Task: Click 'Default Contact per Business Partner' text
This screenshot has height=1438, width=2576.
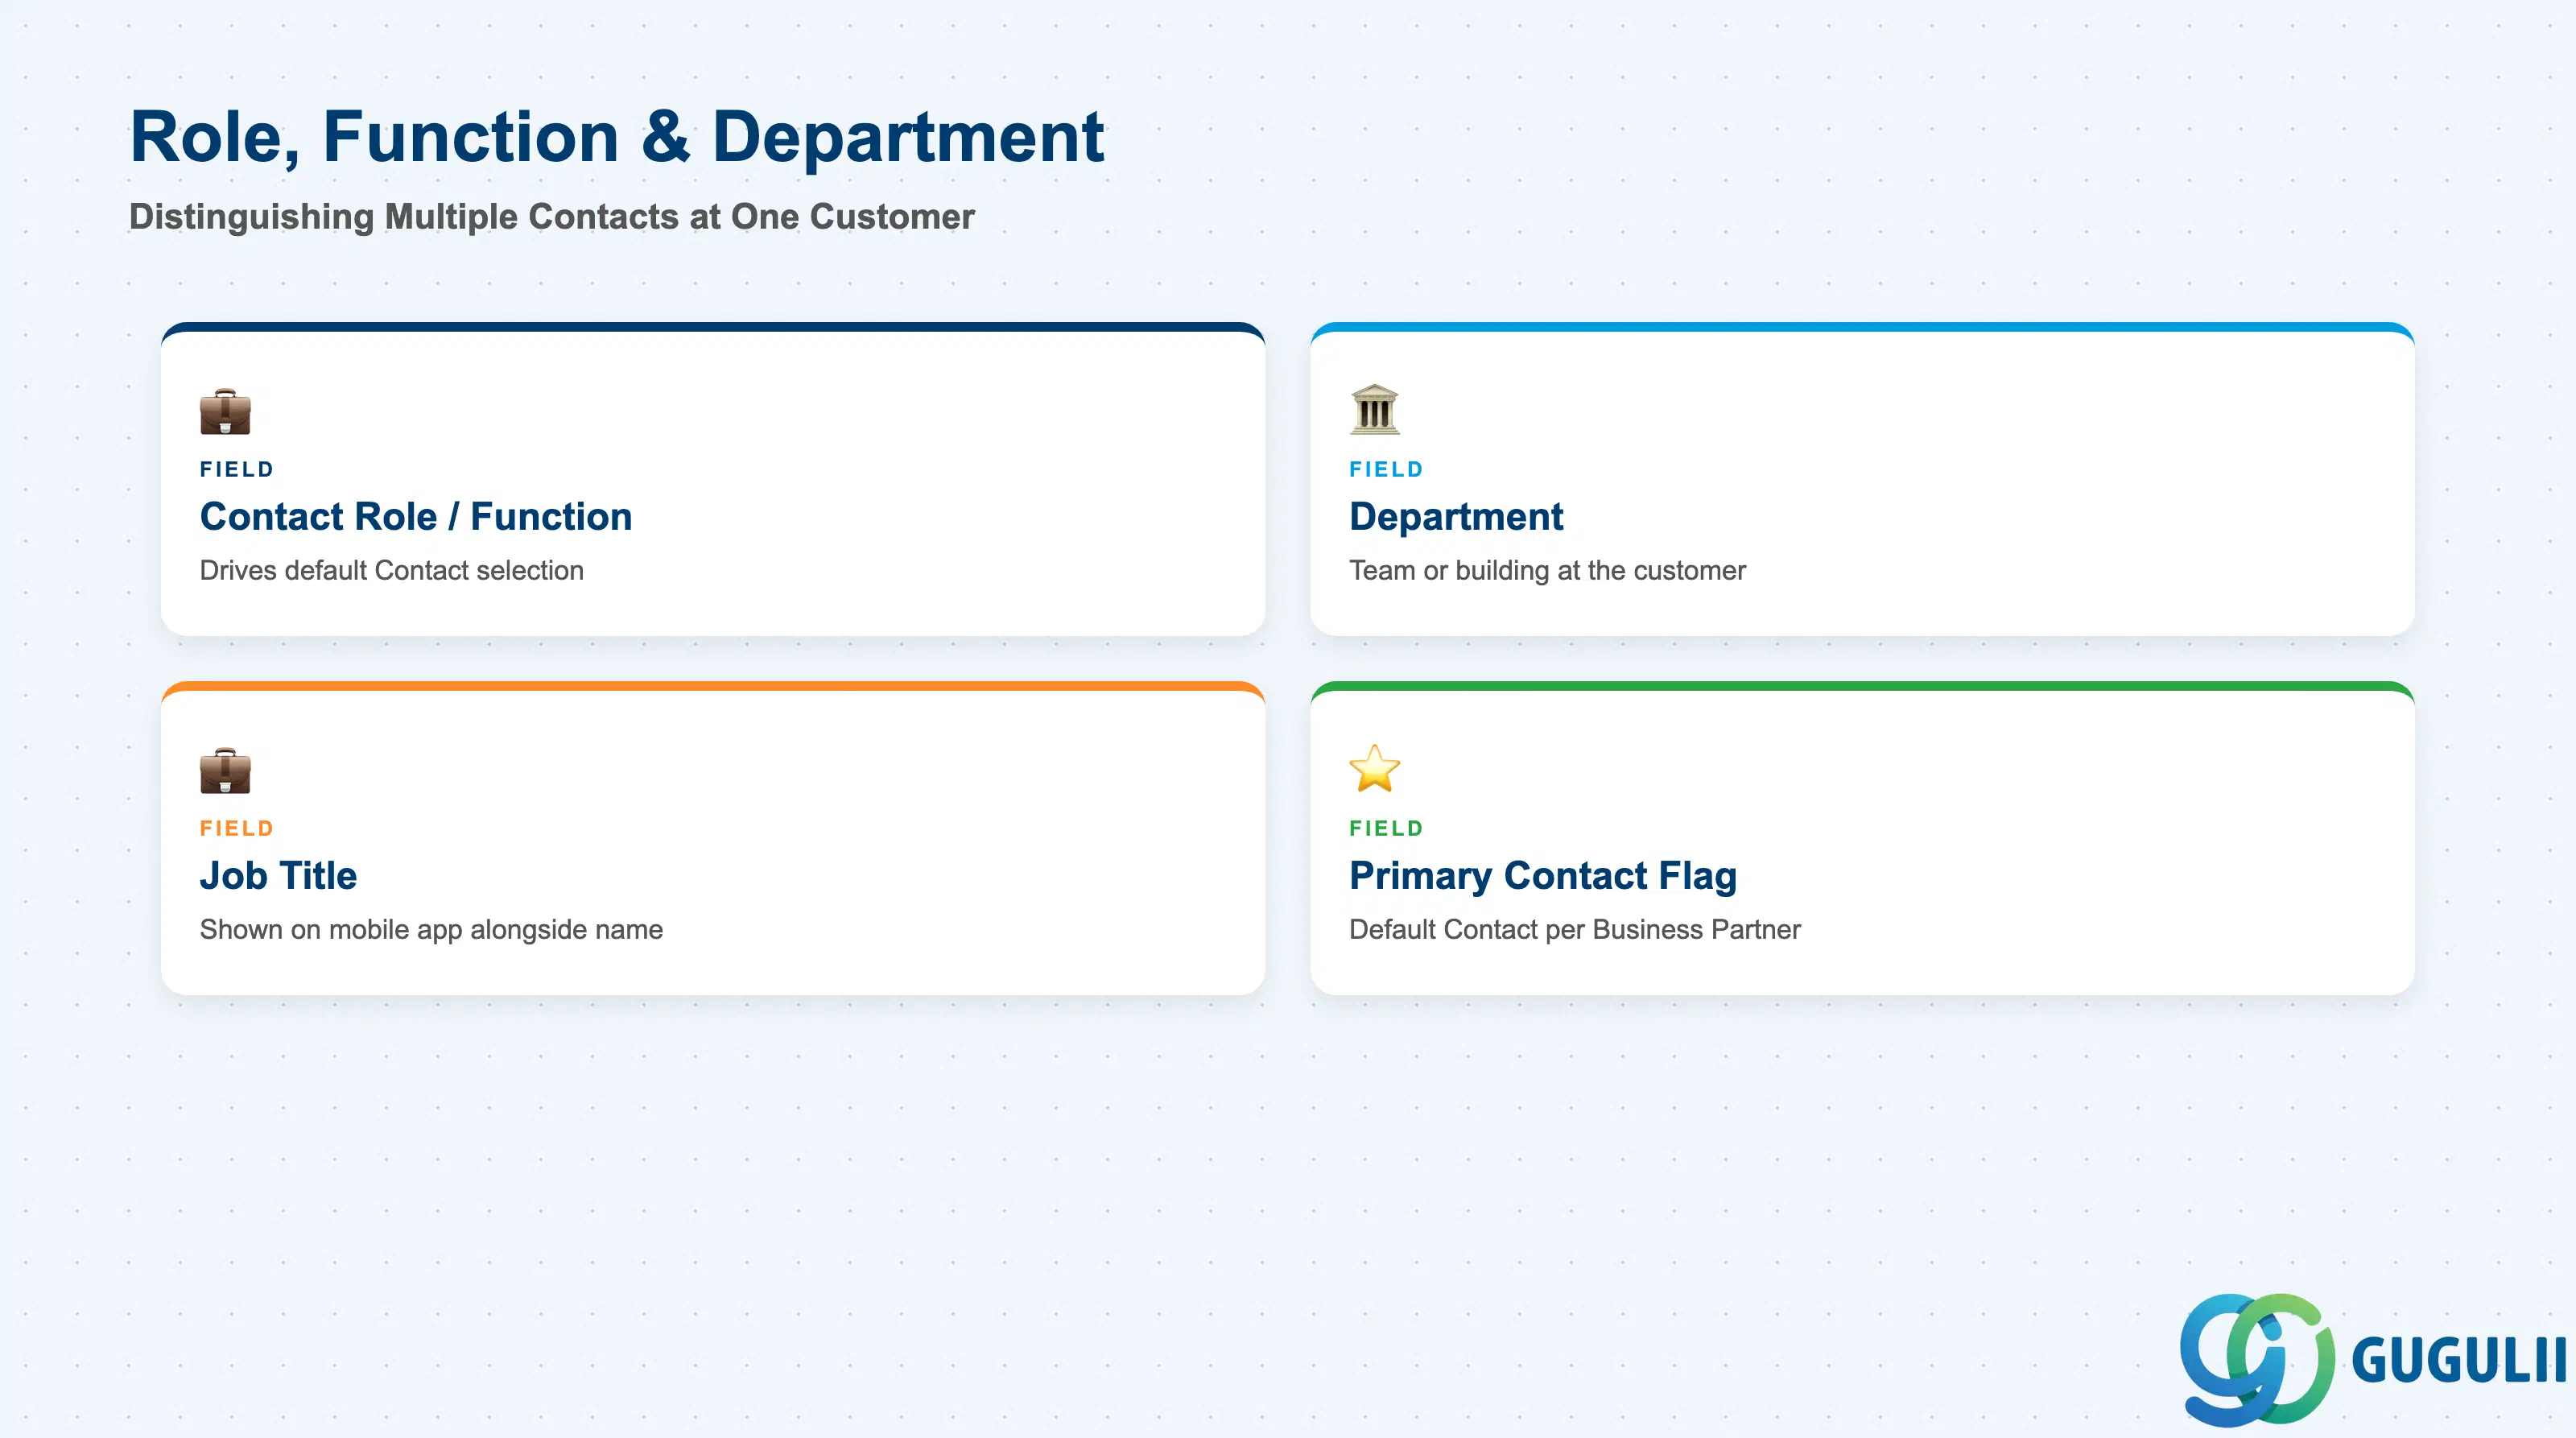Action: pos(1575,929)
